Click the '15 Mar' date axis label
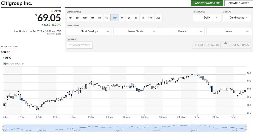The image size is (255, 135). point(92,117)
